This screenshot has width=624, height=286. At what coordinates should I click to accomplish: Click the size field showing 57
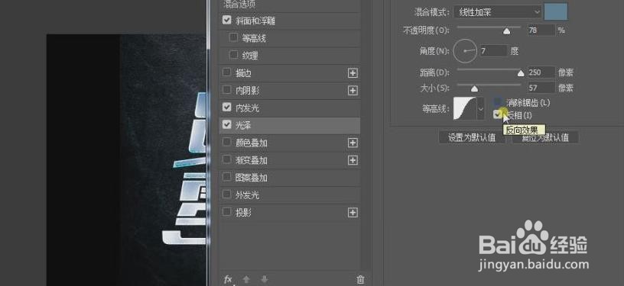pyautogui.click(x=541, y=87)
